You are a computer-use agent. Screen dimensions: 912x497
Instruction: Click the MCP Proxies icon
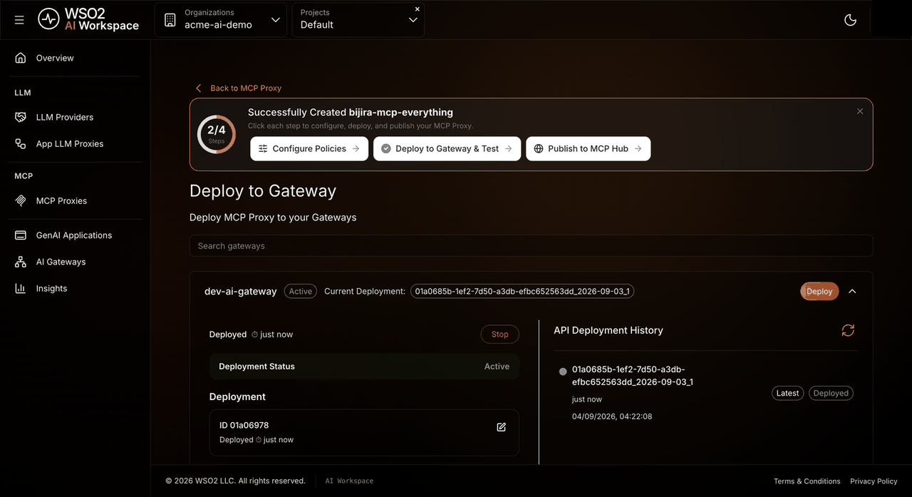click(21, 200)
